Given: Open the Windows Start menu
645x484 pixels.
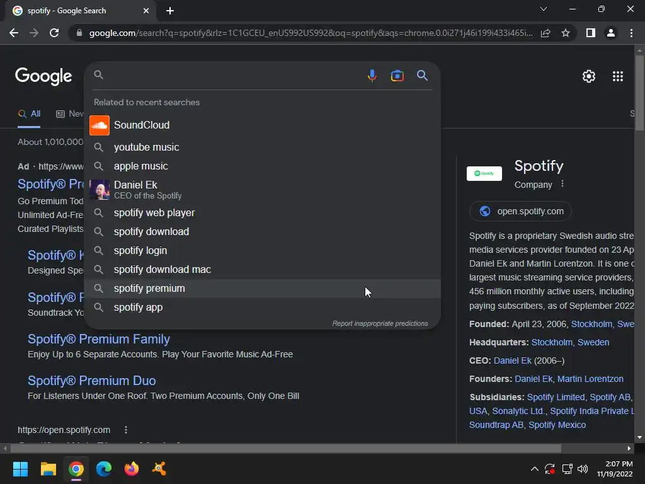Looking at the screenshot, I should point(20,469).
